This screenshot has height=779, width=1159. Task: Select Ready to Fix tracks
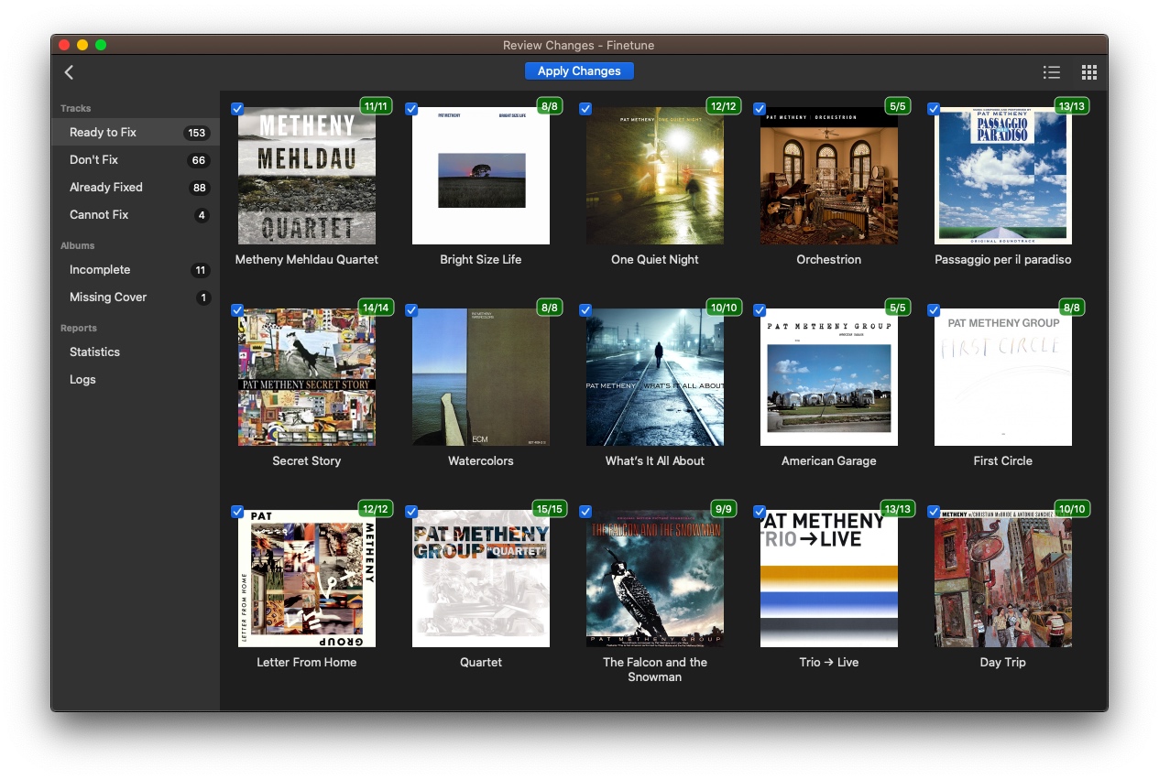136,132
